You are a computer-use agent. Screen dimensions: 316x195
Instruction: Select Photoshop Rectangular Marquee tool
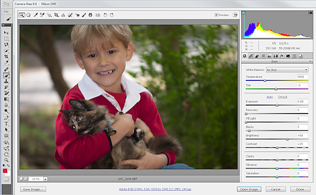(x=6, y=38)
